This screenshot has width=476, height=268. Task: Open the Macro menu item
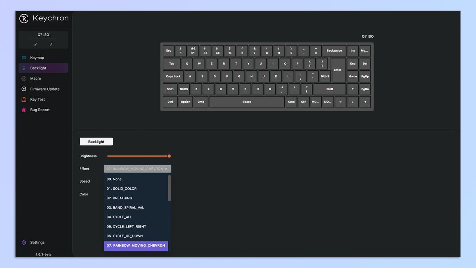[36, 79]
